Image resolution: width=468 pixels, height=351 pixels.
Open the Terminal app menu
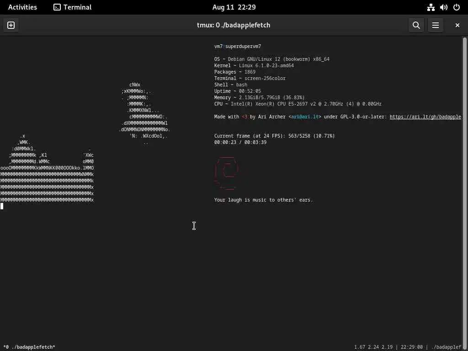point(73,7)
